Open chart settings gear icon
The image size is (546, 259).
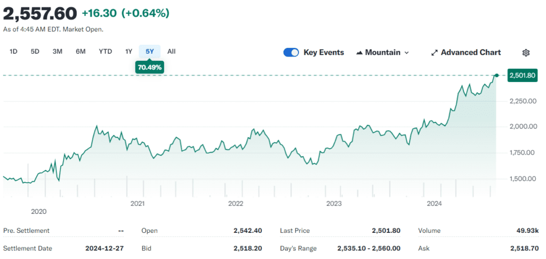(x=526, y=52)
